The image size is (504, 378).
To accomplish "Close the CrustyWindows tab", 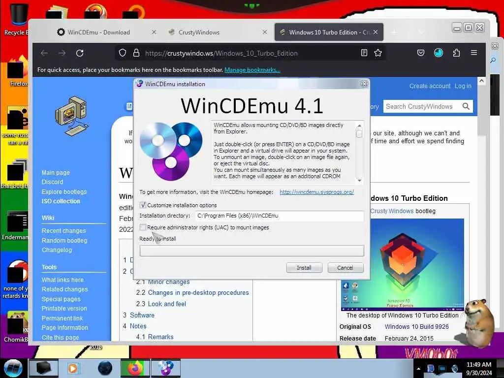I will click(x=264, y=32).
